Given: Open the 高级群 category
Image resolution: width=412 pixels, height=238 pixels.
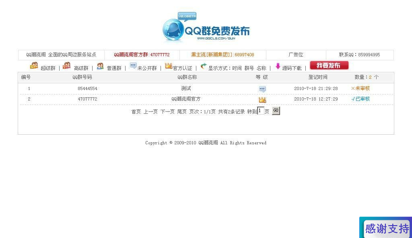Looking at the screenshot, I should click(81, 68).
